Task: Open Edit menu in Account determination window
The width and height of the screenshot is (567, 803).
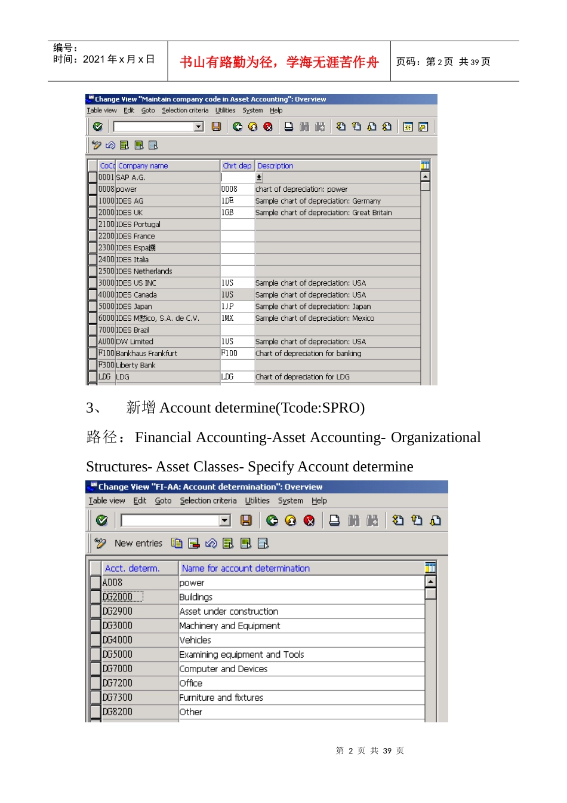Action: point(140,501)
